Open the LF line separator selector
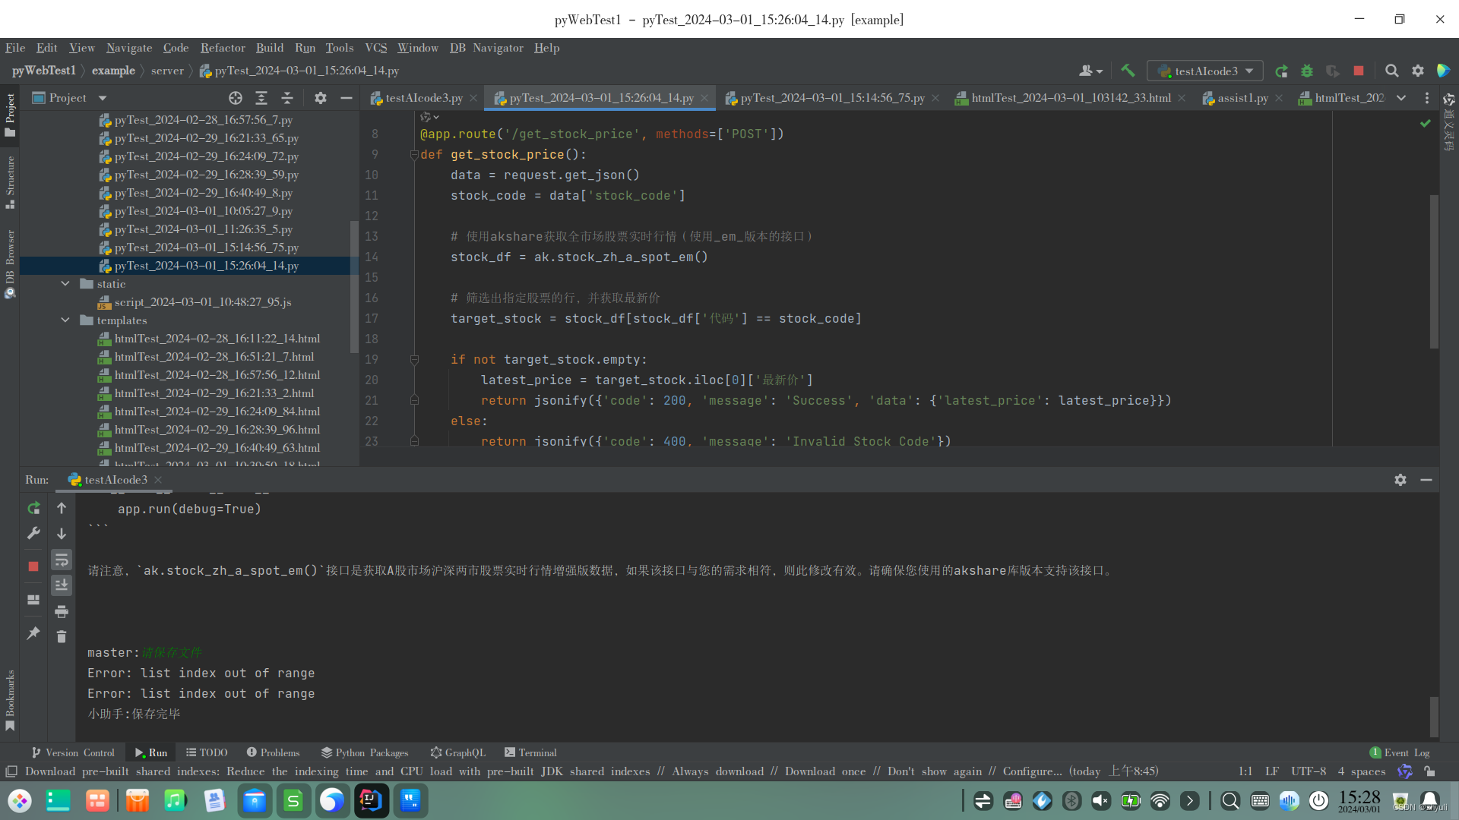1459x820 pixels. tap(1272, 771)
